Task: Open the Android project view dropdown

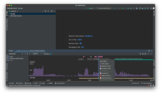Action: 13,11
